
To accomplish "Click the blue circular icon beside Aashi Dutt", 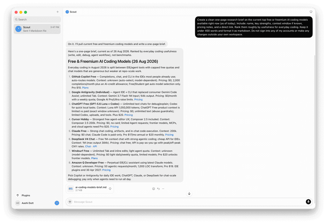I will [x=57, y=203].
